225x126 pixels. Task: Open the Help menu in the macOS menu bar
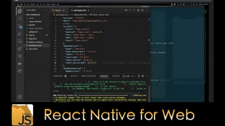pos(58,5)
